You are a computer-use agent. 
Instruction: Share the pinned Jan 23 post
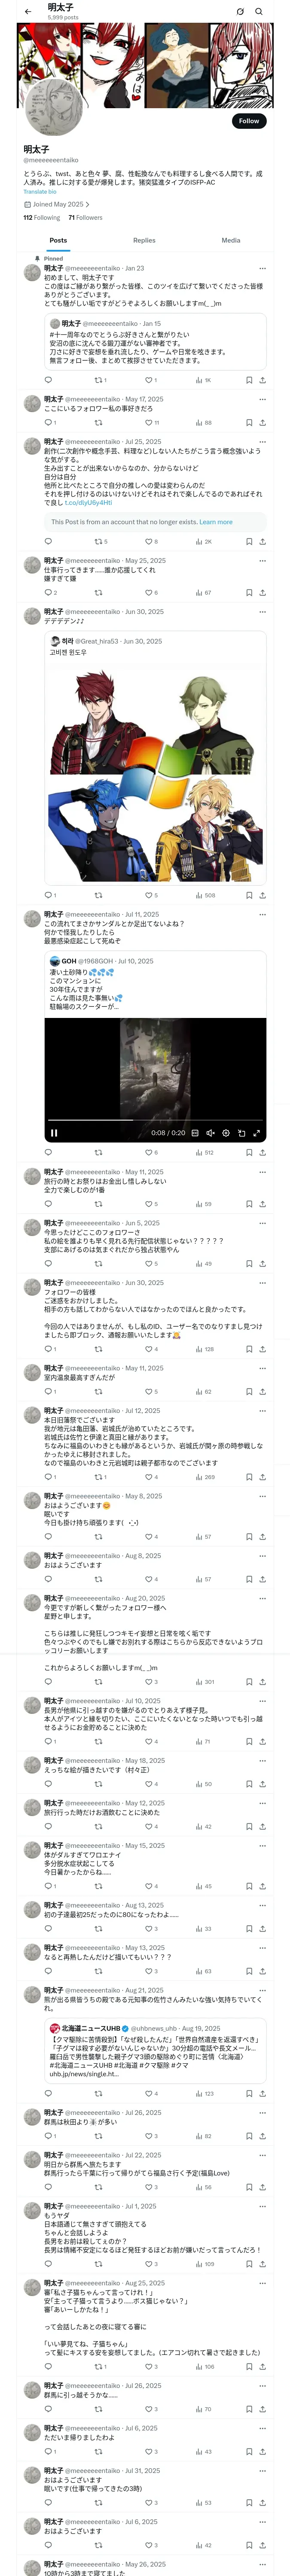coord(262,380)
